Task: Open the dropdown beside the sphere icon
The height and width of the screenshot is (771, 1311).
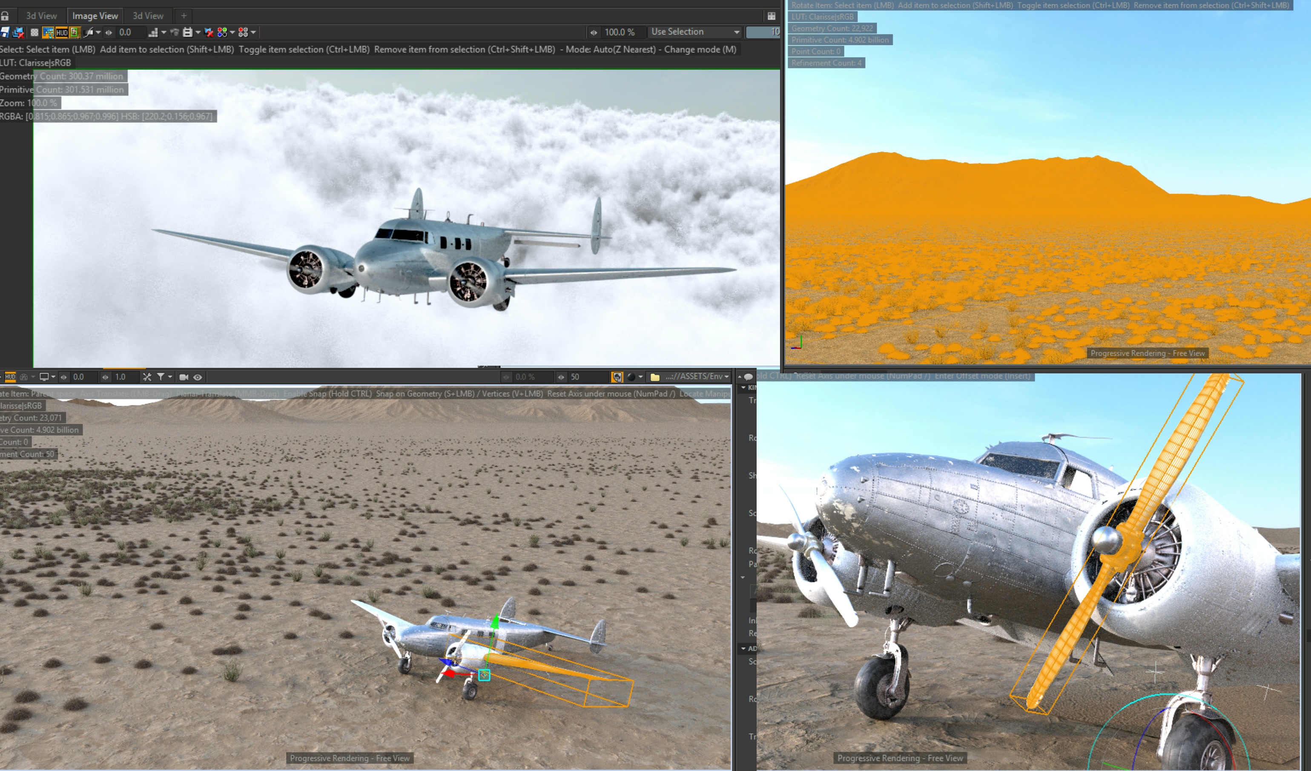Action: click(x=640, y=377)
